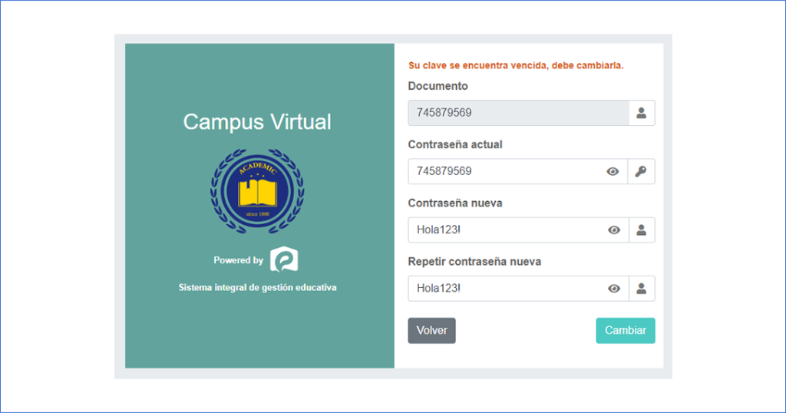Show the Contraseña actual password with eye icon
Image resolution: width=786 pixels, height=413 pixels.
pos(613,171)
